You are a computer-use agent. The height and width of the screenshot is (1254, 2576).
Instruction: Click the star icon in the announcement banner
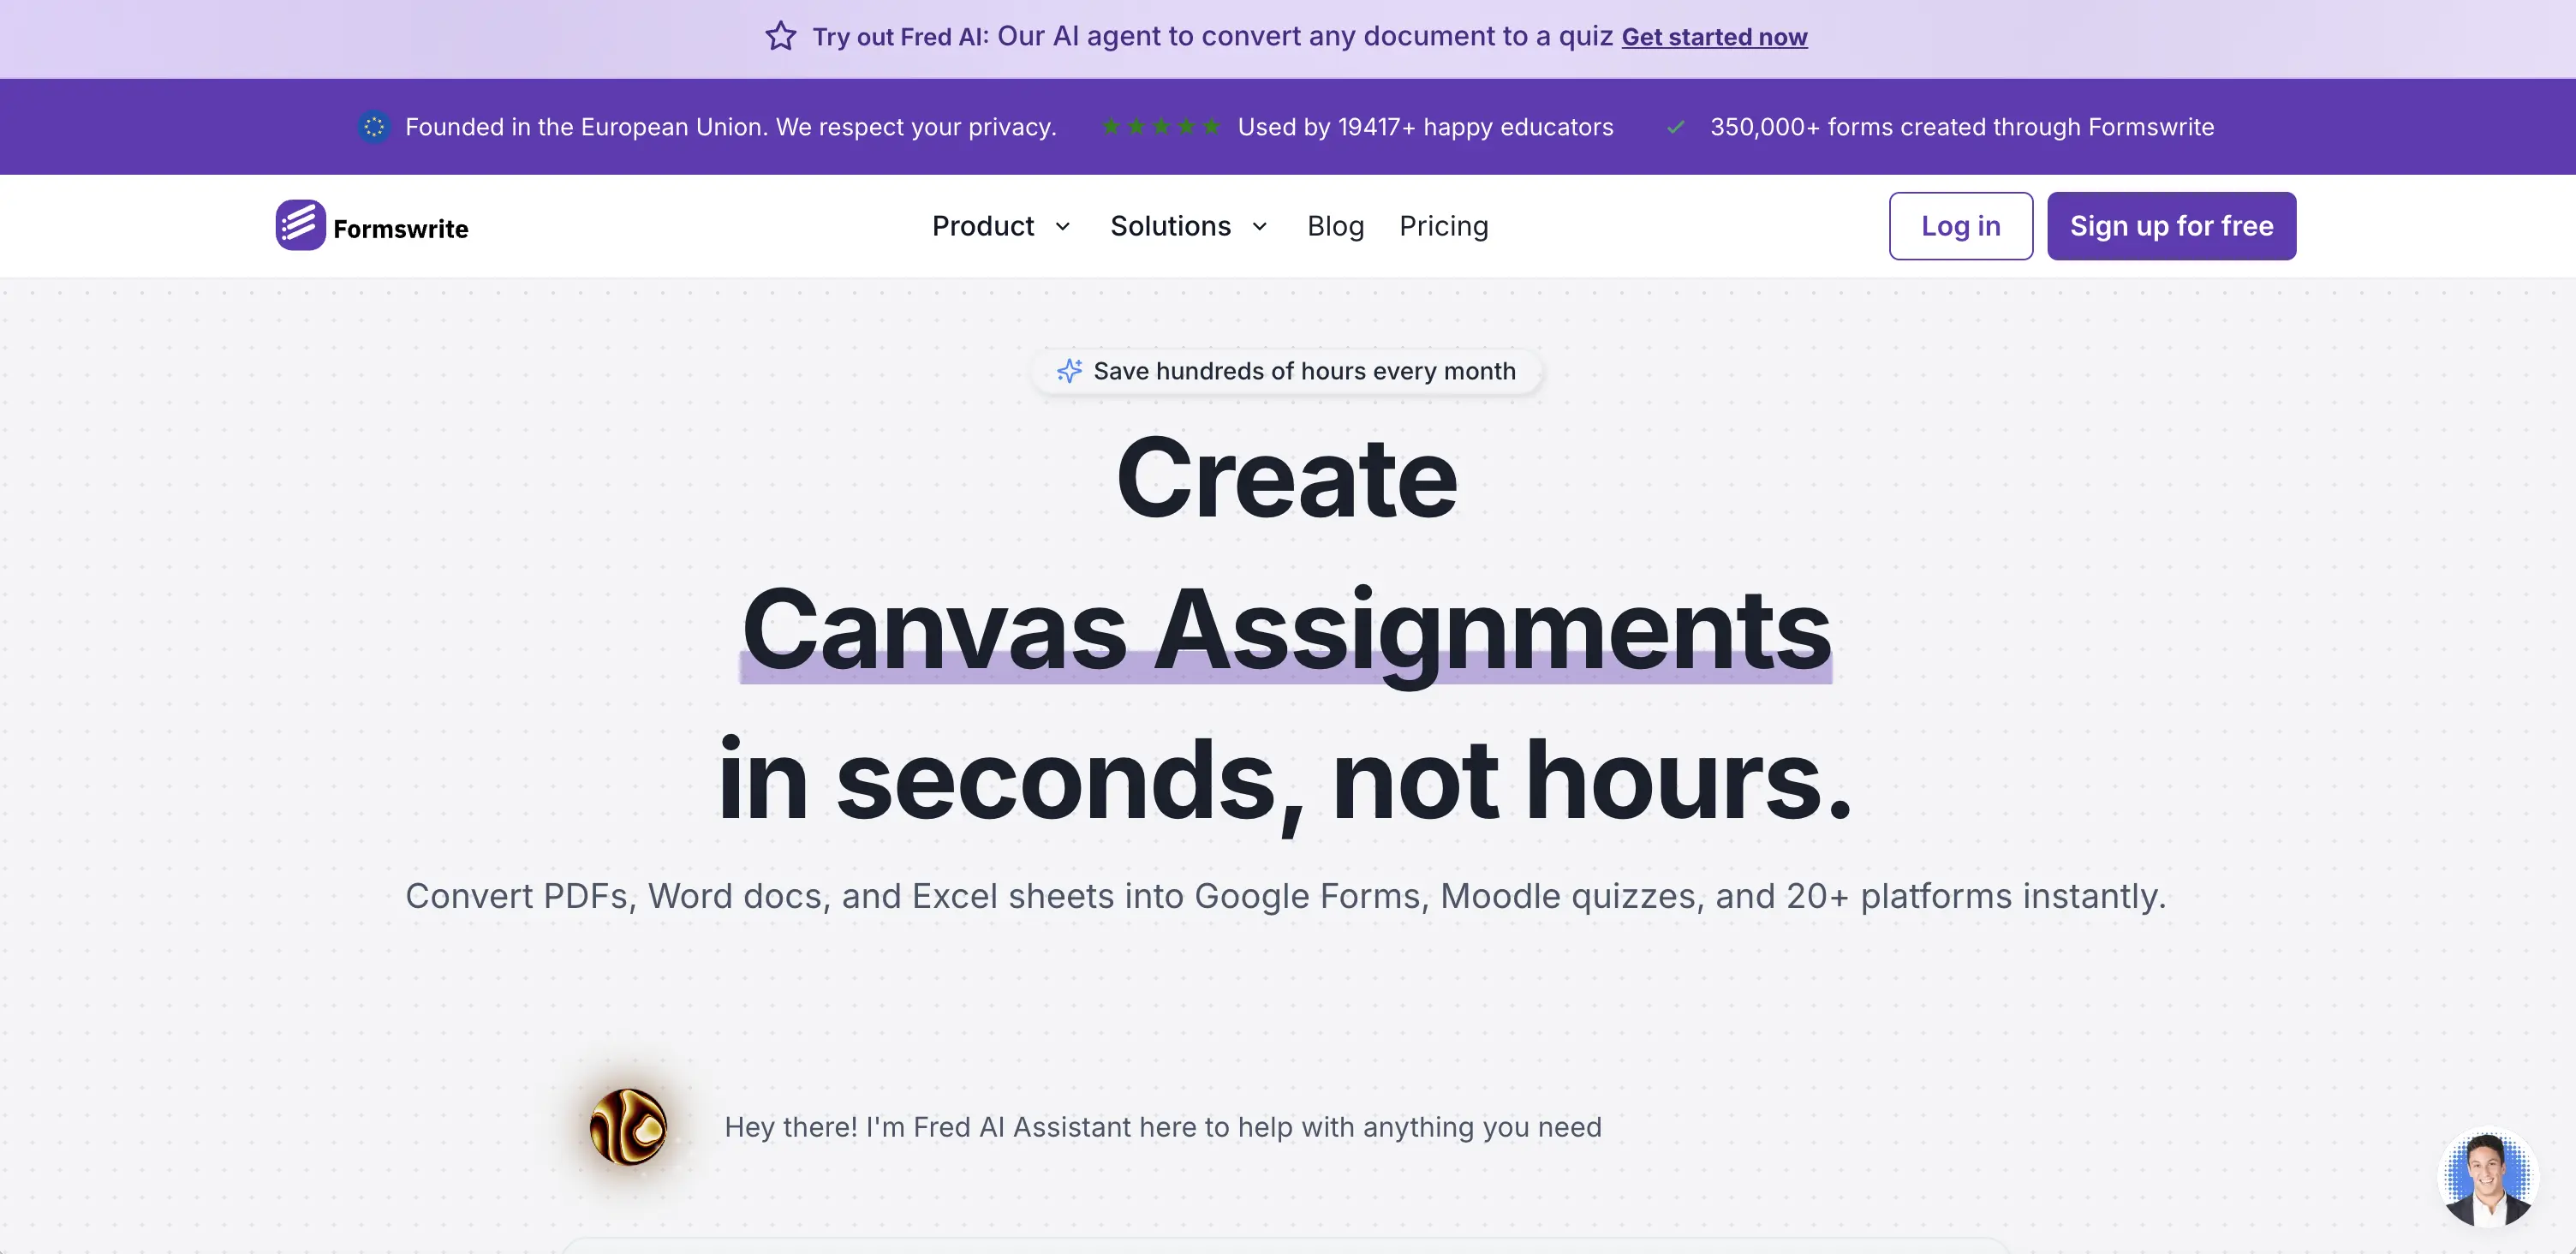click(780, 37)
